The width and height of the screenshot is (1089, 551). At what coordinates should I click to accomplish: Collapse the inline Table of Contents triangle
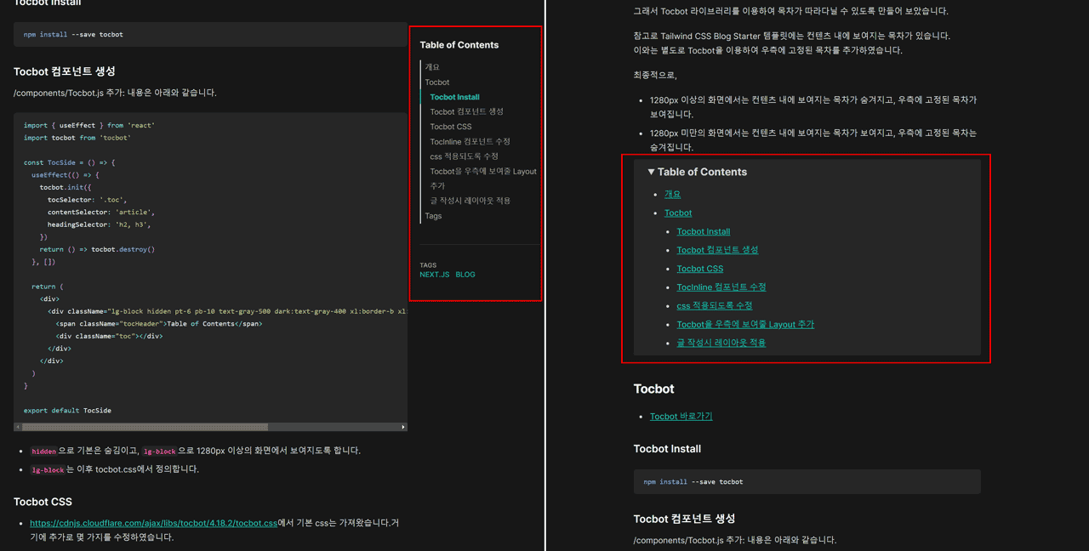651,172
